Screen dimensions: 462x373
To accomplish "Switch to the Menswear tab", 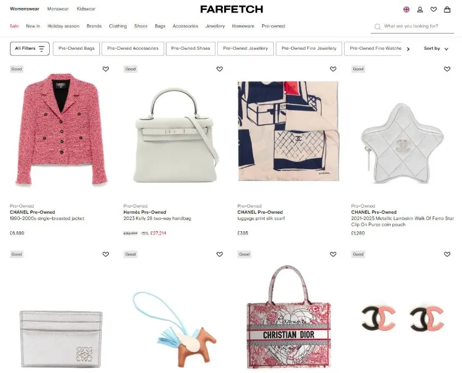I will [x=58, y=9].
